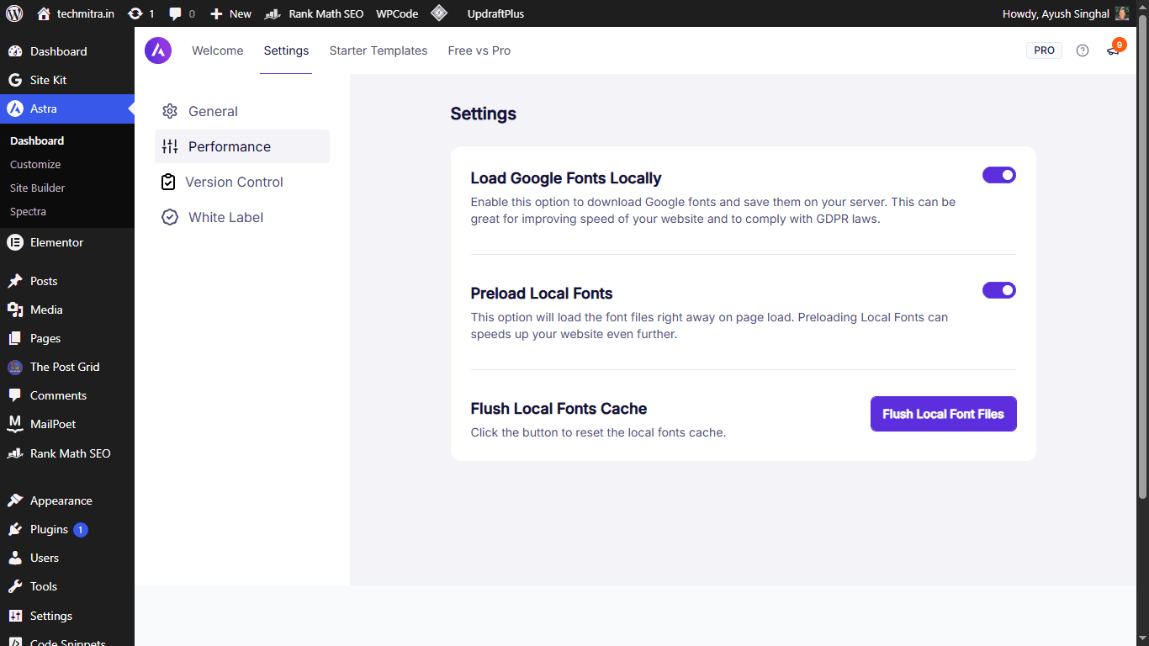Screen dimensions: 1149x646
Task: Open General settings via the gear icon
Action: pyautogui.click(x=170, y=111)
